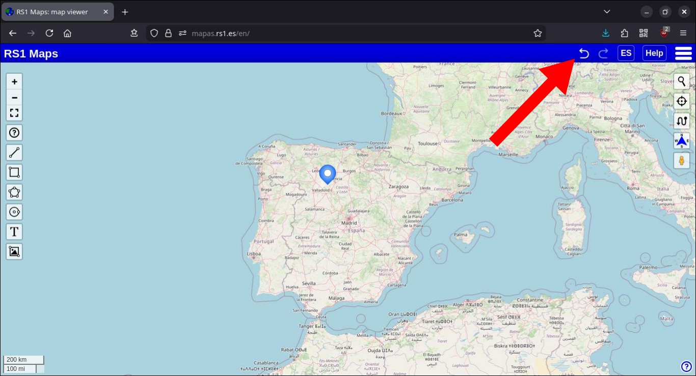
Task: Reset map orientation with compass
Action: tap(682, 141)
